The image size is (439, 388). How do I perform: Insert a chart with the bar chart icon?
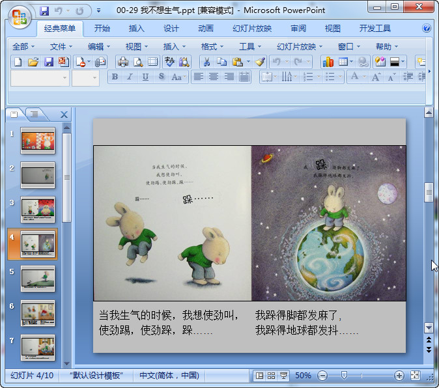[x=328, y=62]
